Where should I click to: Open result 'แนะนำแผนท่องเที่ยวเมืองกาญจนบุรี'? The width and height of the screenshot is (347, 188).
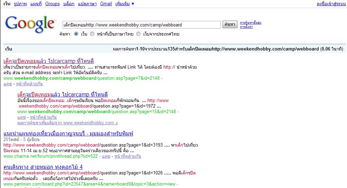(x=68, y=134)
